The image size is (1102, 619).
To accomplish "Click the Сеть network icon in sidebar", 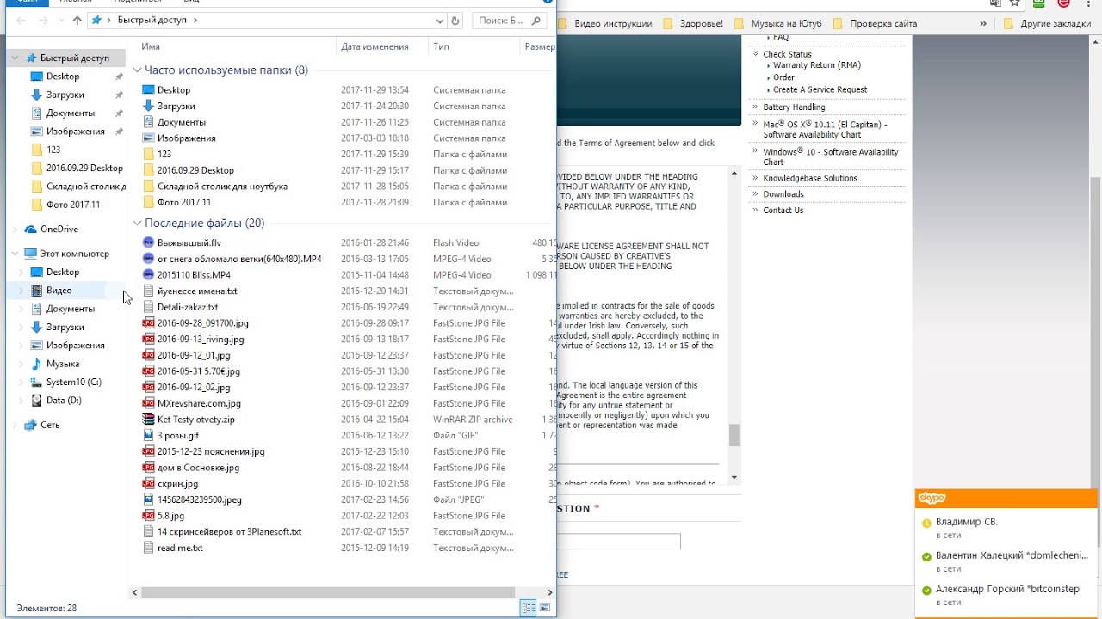I will click(x=31, y=425).
